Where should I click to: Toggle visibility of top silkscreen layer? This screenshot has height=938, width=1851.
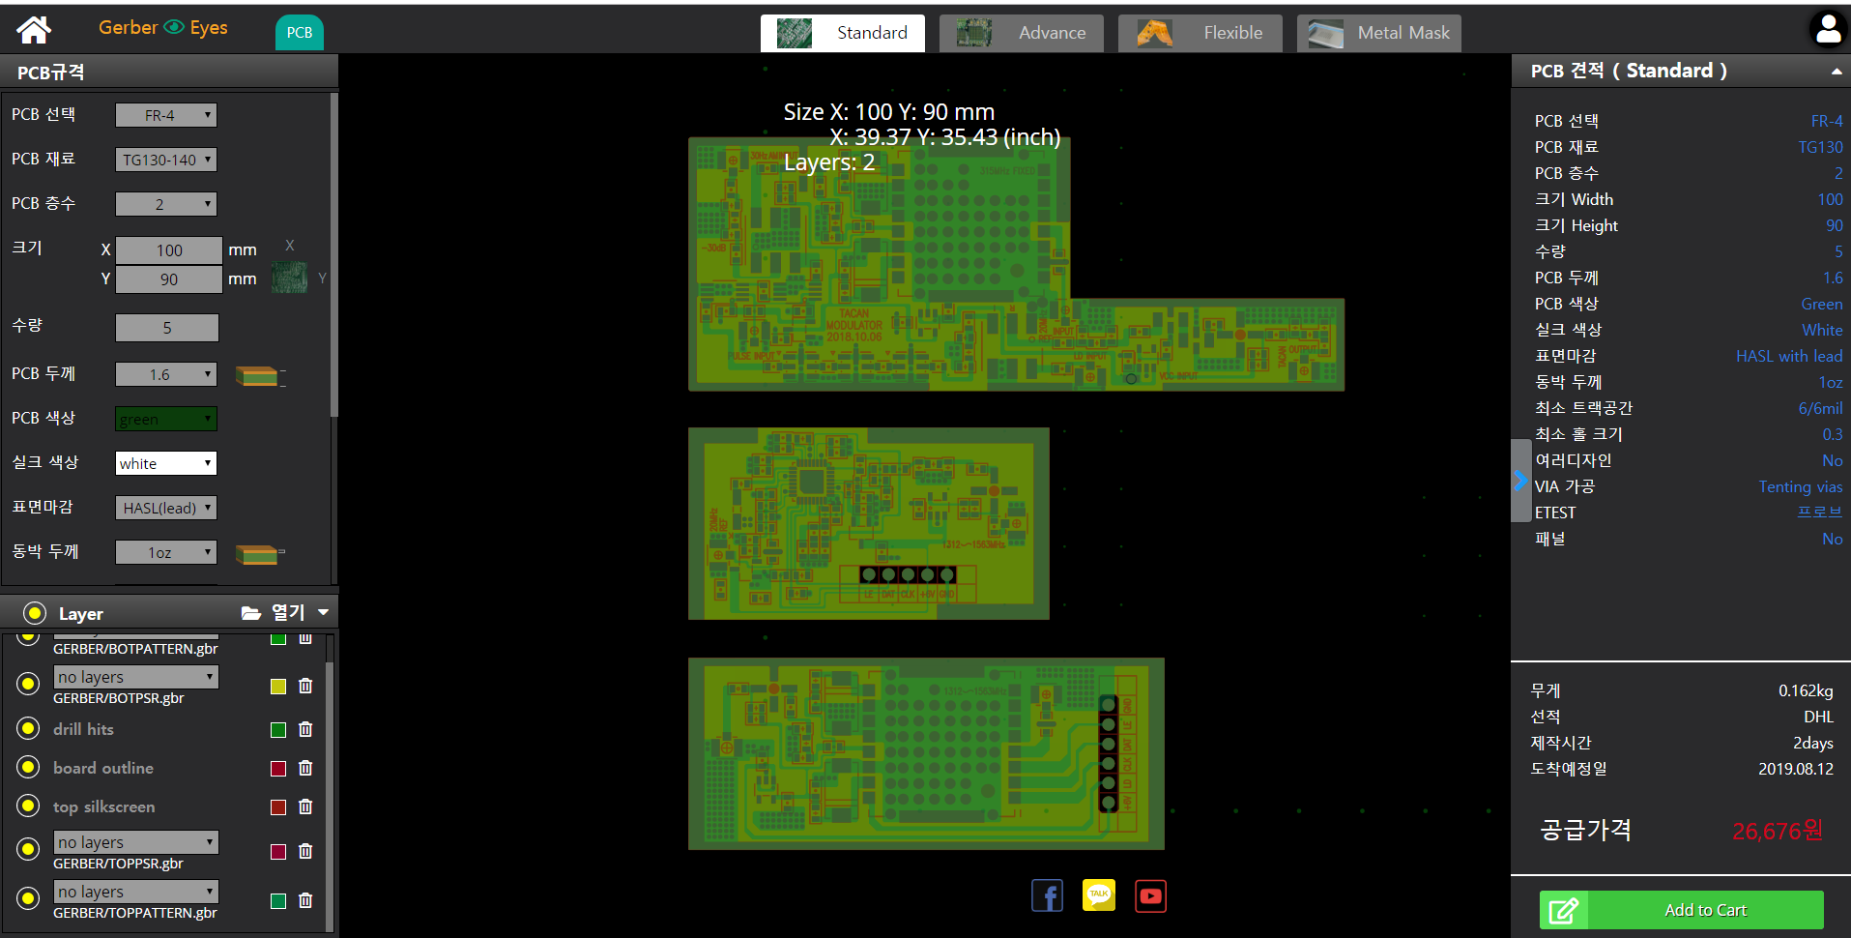pos(29,806)
